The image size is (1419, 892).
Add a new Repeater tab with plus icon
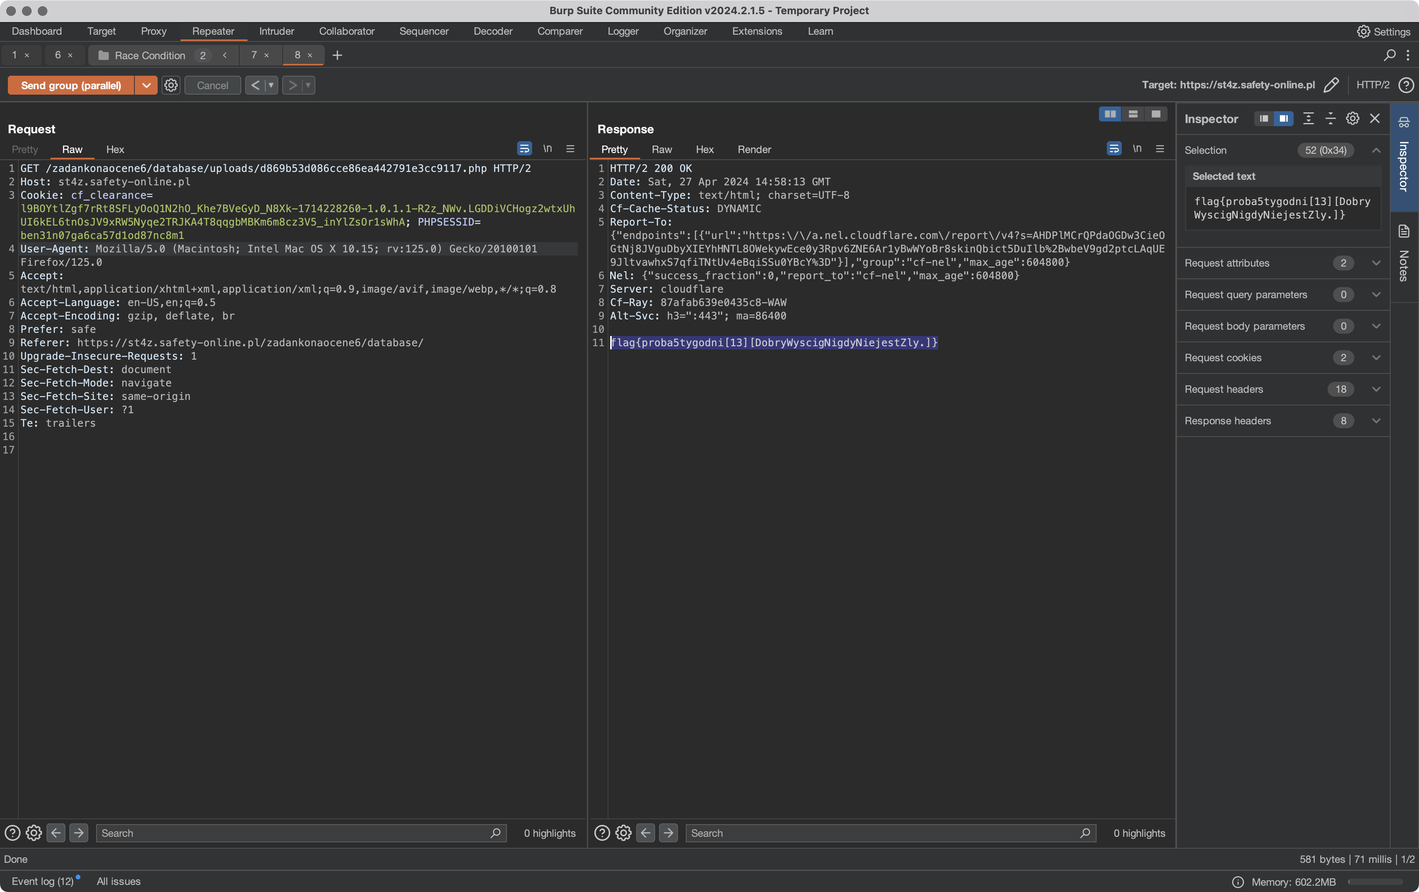[337, 56]
